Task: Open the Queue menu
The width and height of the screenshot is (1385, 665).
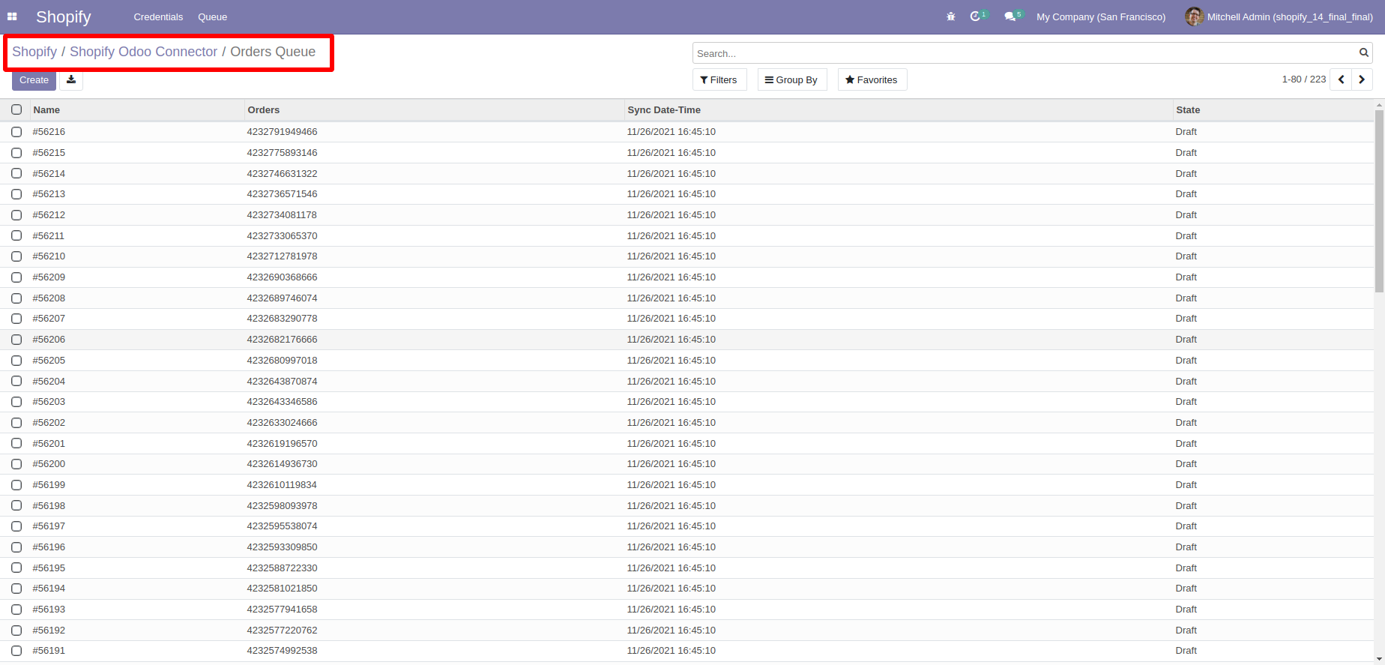Action: (x=212, y=16)
